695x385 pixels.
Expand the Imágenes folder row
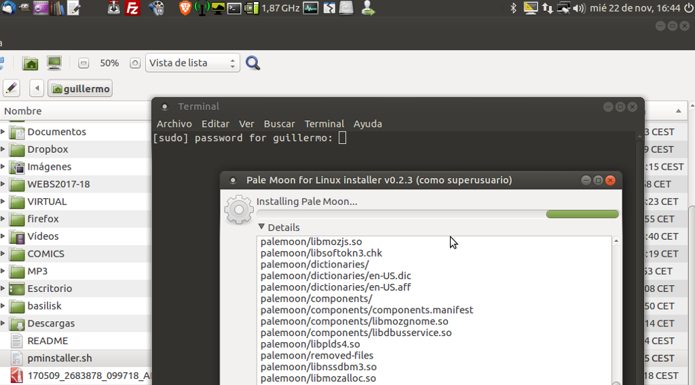(3, 167)
